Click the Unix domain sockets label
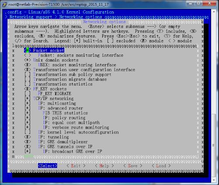The height and width of the screenshot is (185, 219). pyautogui.click(x=56, y=60)
